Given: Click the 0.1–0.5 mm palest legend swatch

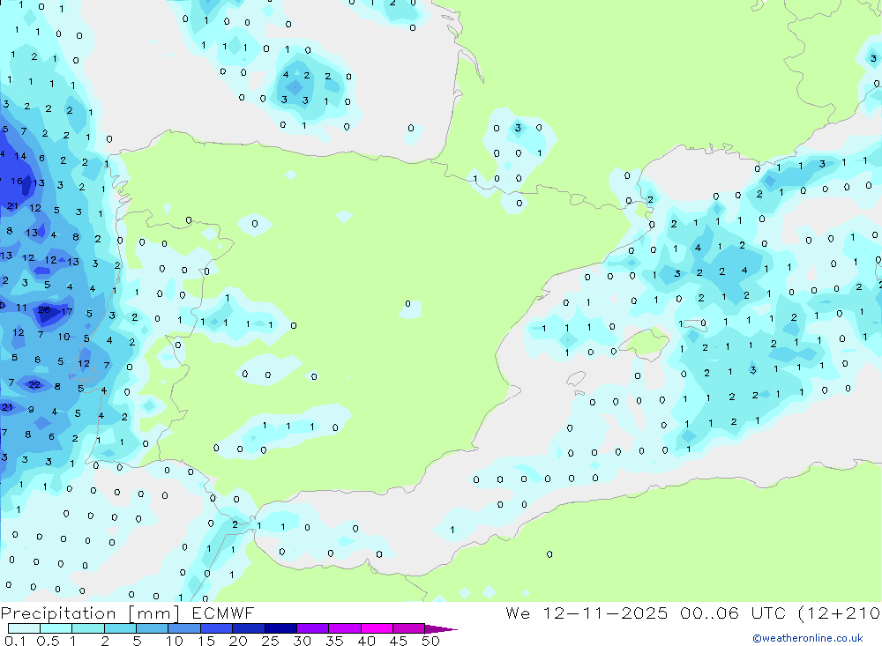Looking at the screenshot, I should click(x=24, y=628).
